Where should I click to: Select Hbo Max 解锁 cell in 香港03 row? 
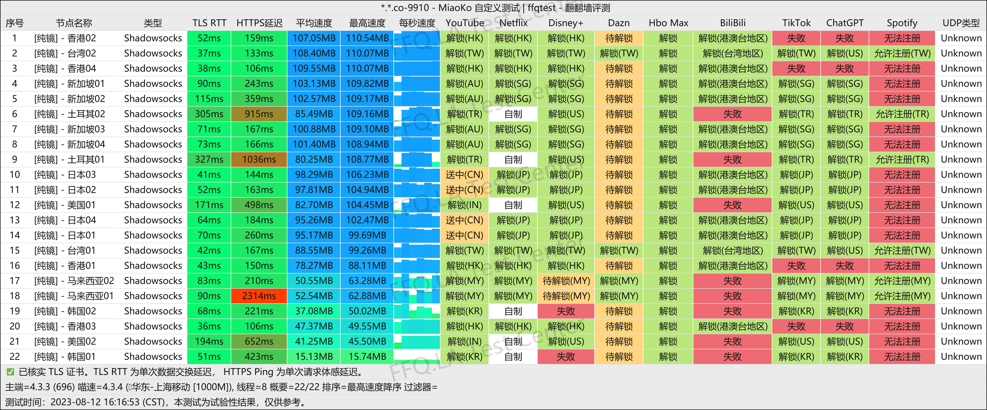coord(668,326)
